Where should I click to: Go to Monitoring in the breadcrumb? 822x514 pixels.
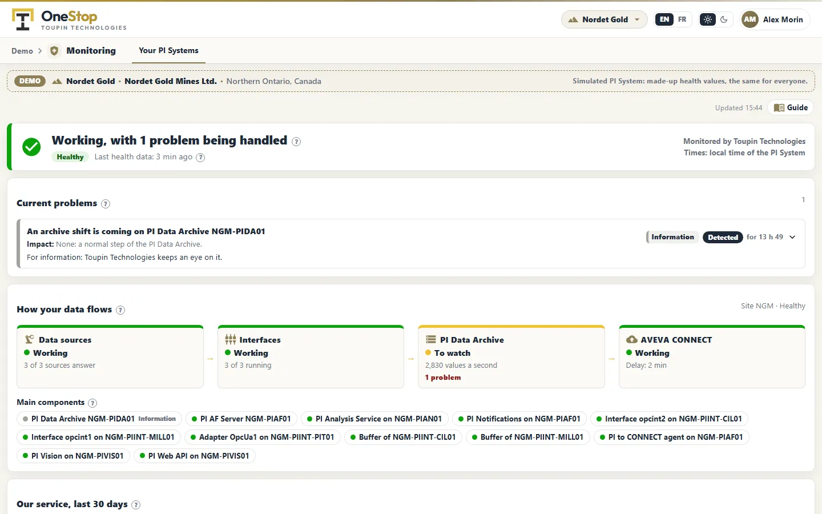click(91, 51)
